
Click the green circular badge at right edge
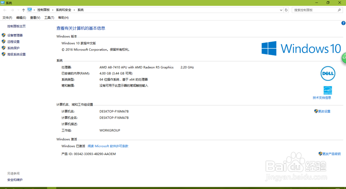click(x=344, y=58)
